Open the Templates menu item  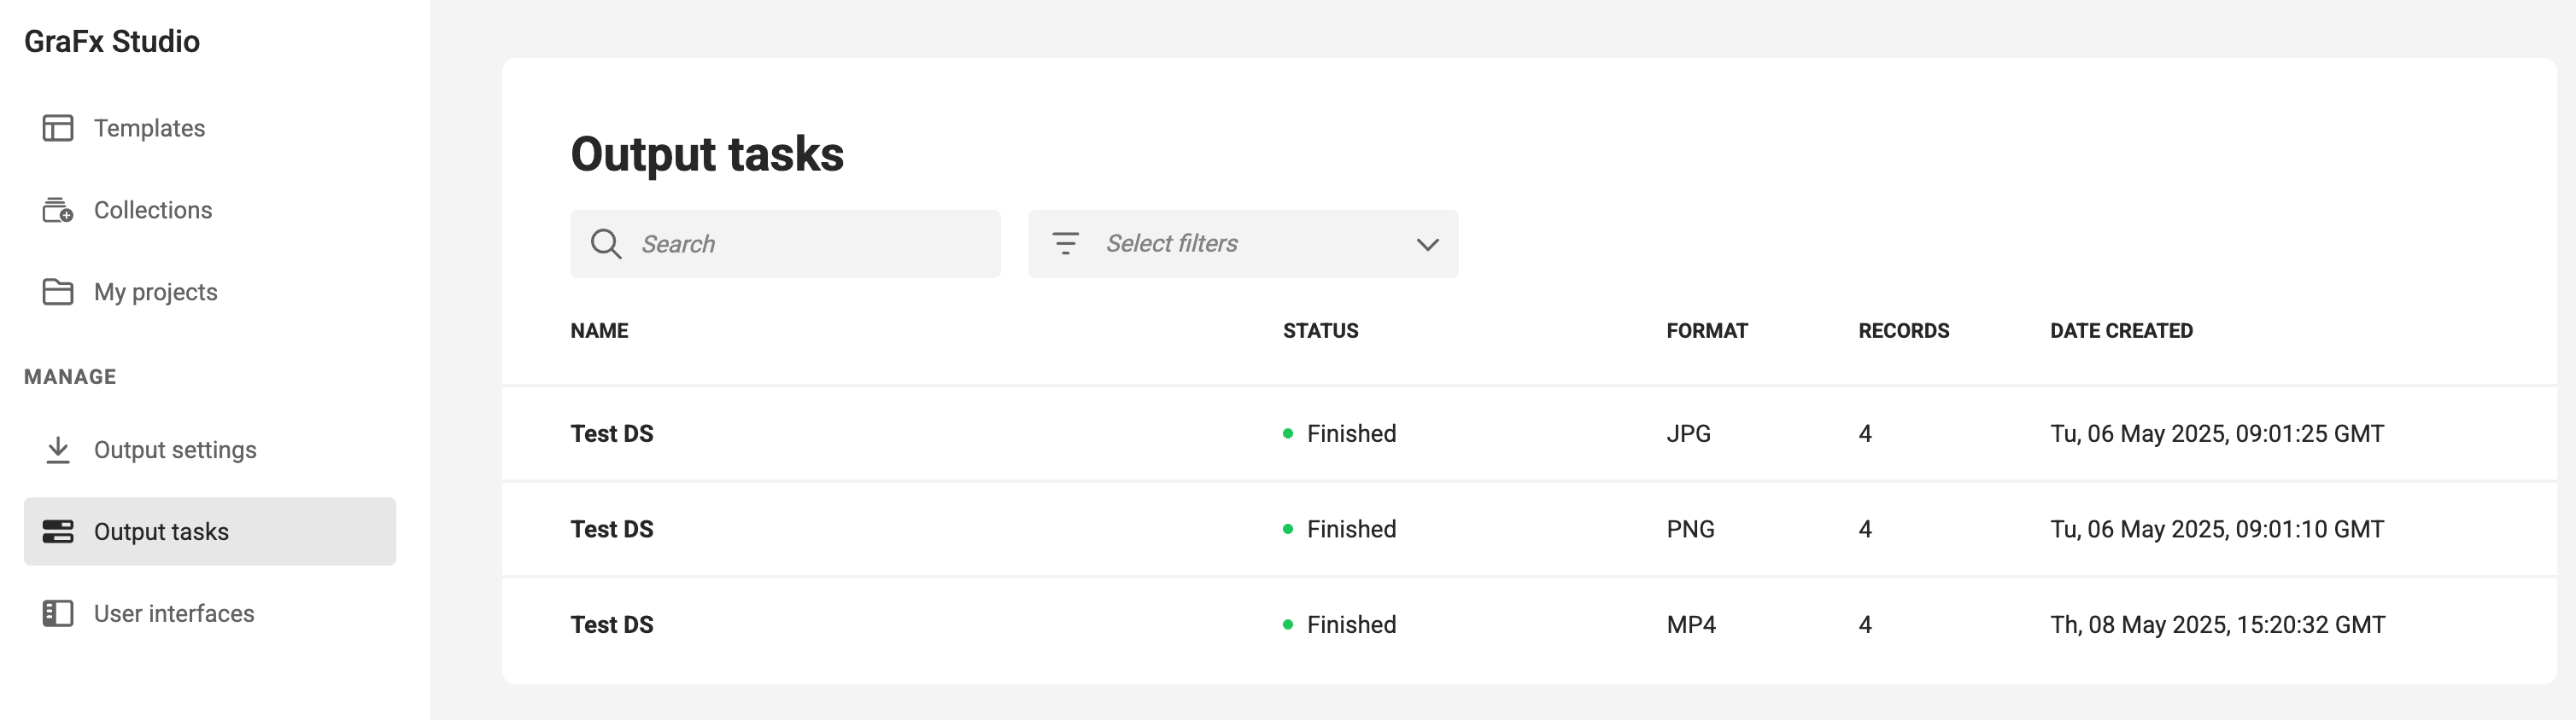pyautogui.click(x=149, y=128)
